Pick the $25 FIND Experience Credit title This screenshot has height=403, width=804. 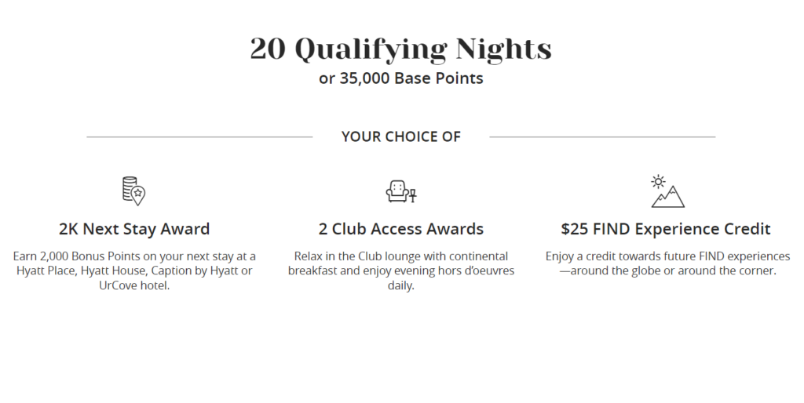coord(666,229)
